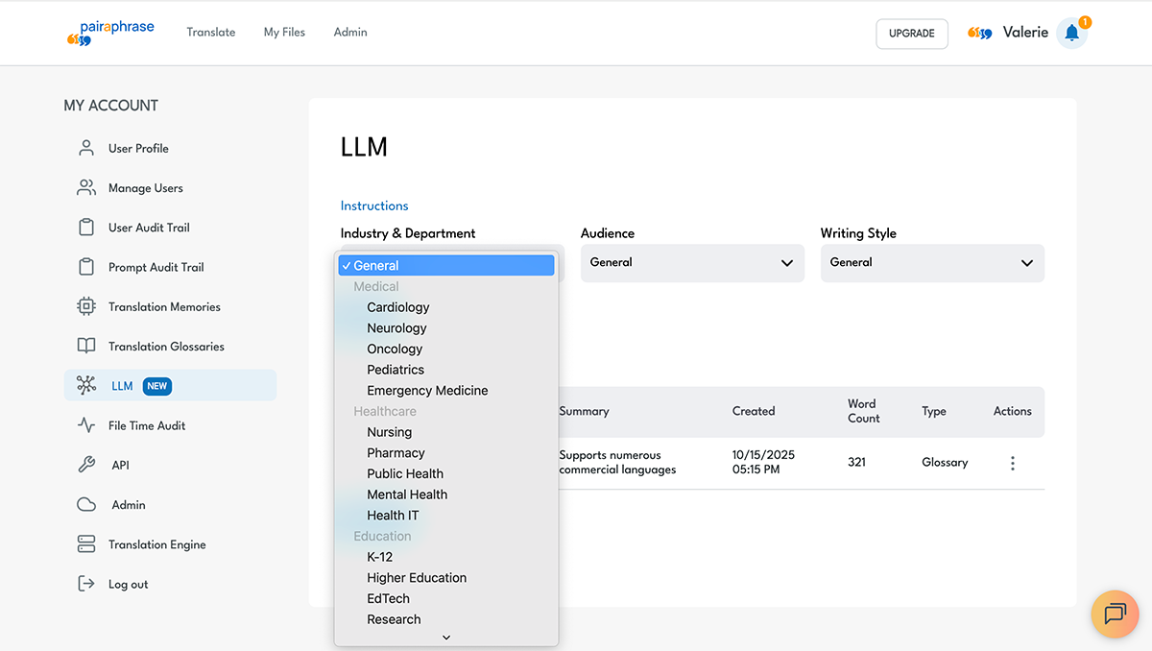Screen dimensions: 1152x651
Task: Click the notification bell icon
Action: (1071, 34)
